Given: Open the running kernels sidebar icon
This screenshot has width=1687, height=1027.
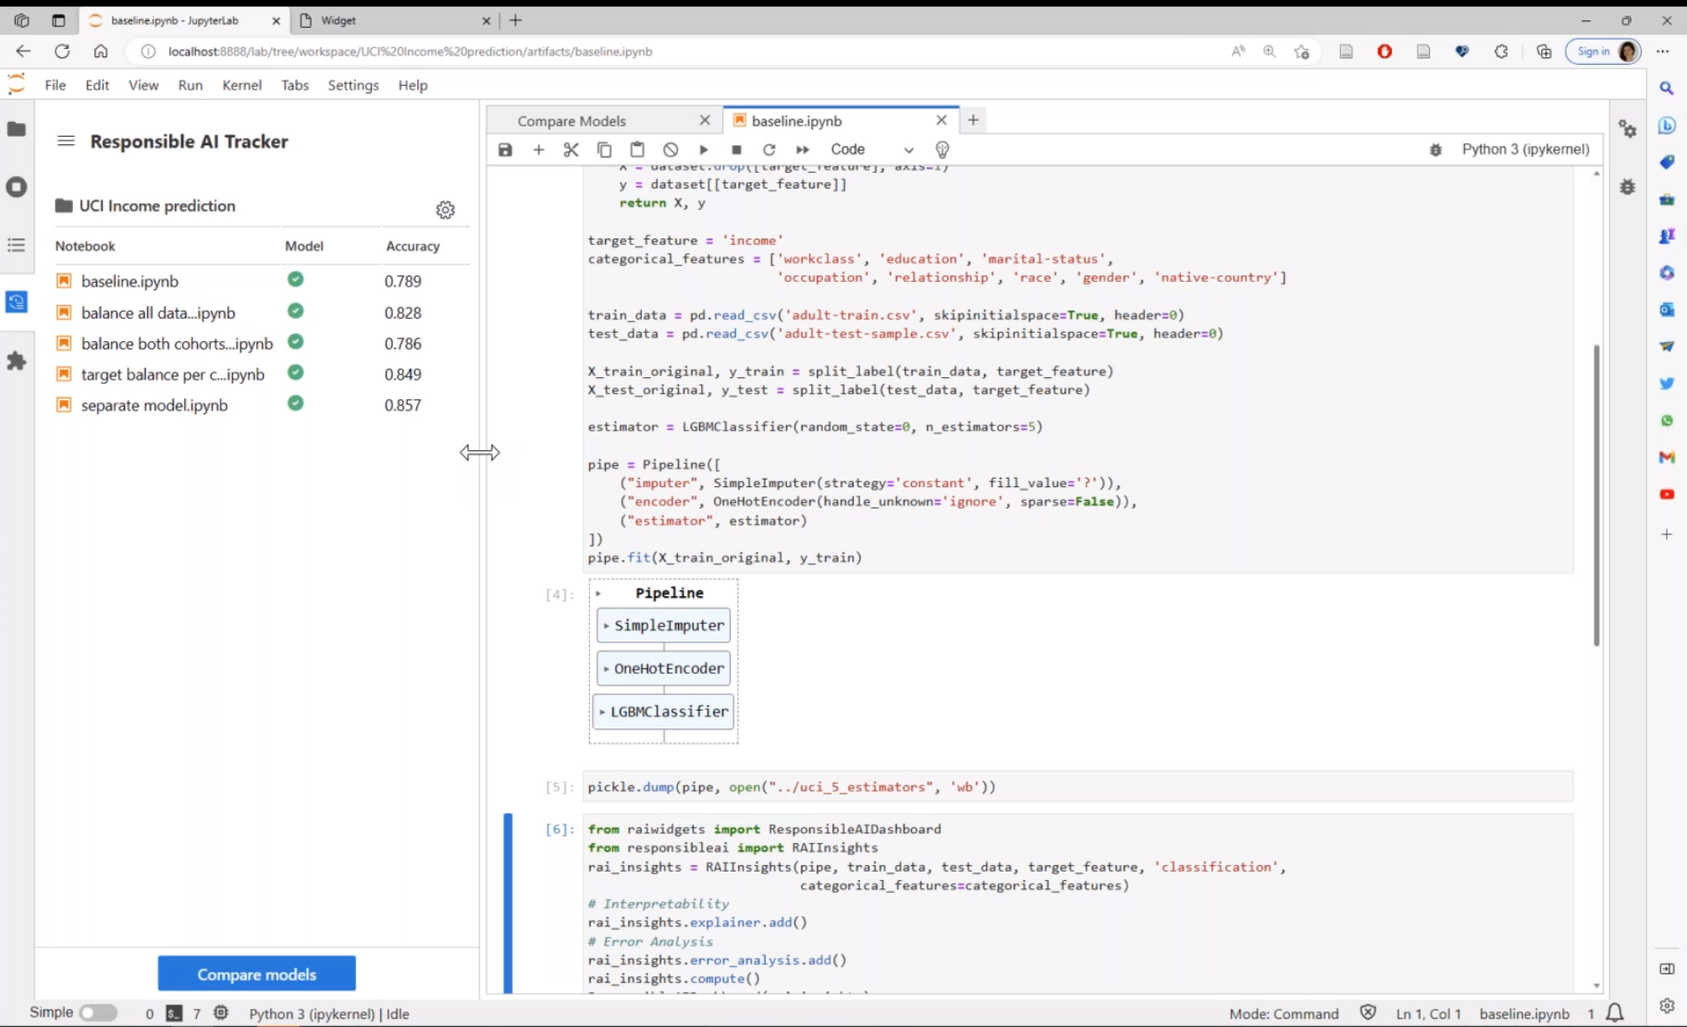Looking at the screenshot, I should point(17,187).
